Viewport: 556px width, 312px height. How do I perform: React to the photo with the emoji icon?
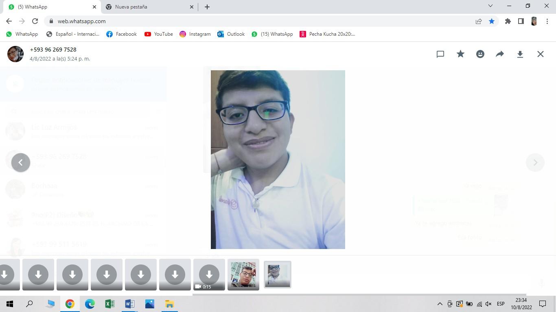tap(480, 54)
